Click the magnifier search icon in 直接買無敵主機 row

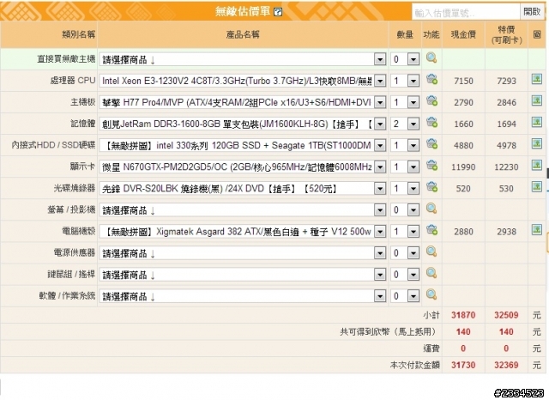click(431, 58)
